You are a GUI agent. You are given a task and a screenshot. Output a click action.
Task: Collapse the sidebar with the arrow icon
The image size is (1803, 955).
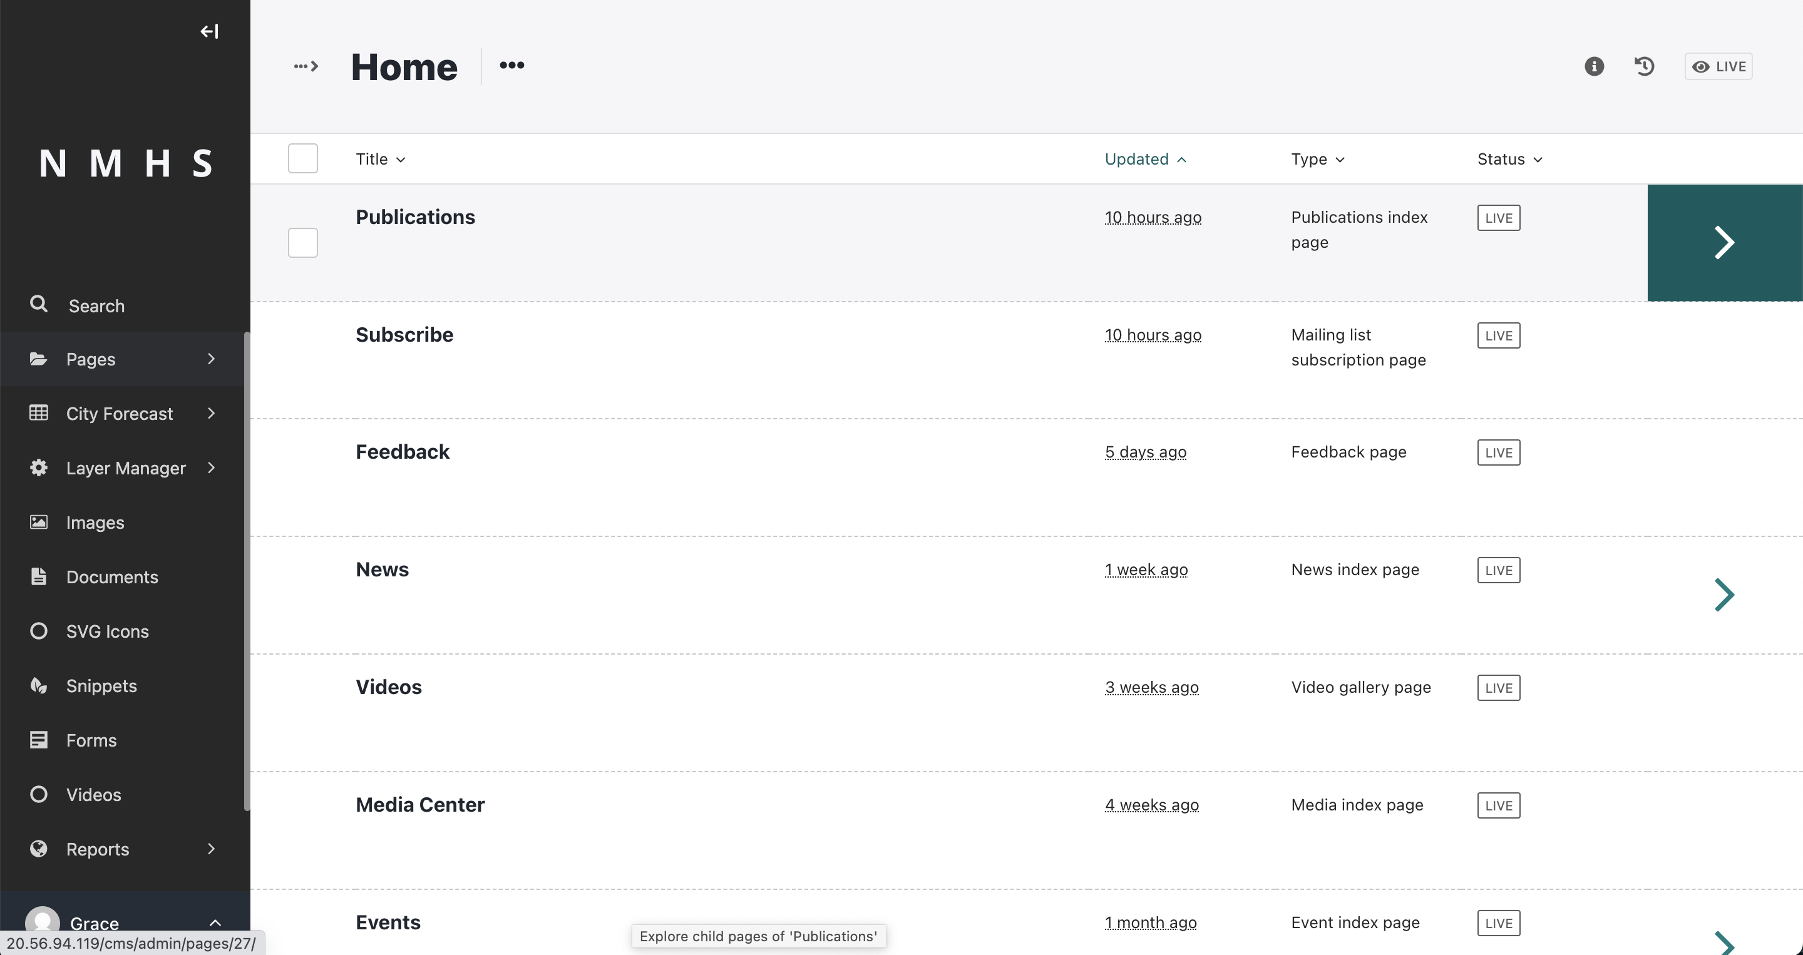pos(209,31)
